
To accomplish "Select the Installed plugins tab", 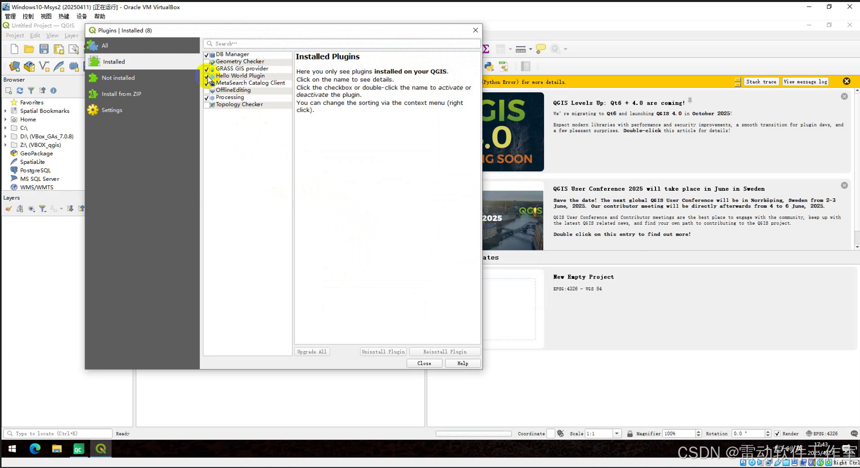I will tap(142, 61).
